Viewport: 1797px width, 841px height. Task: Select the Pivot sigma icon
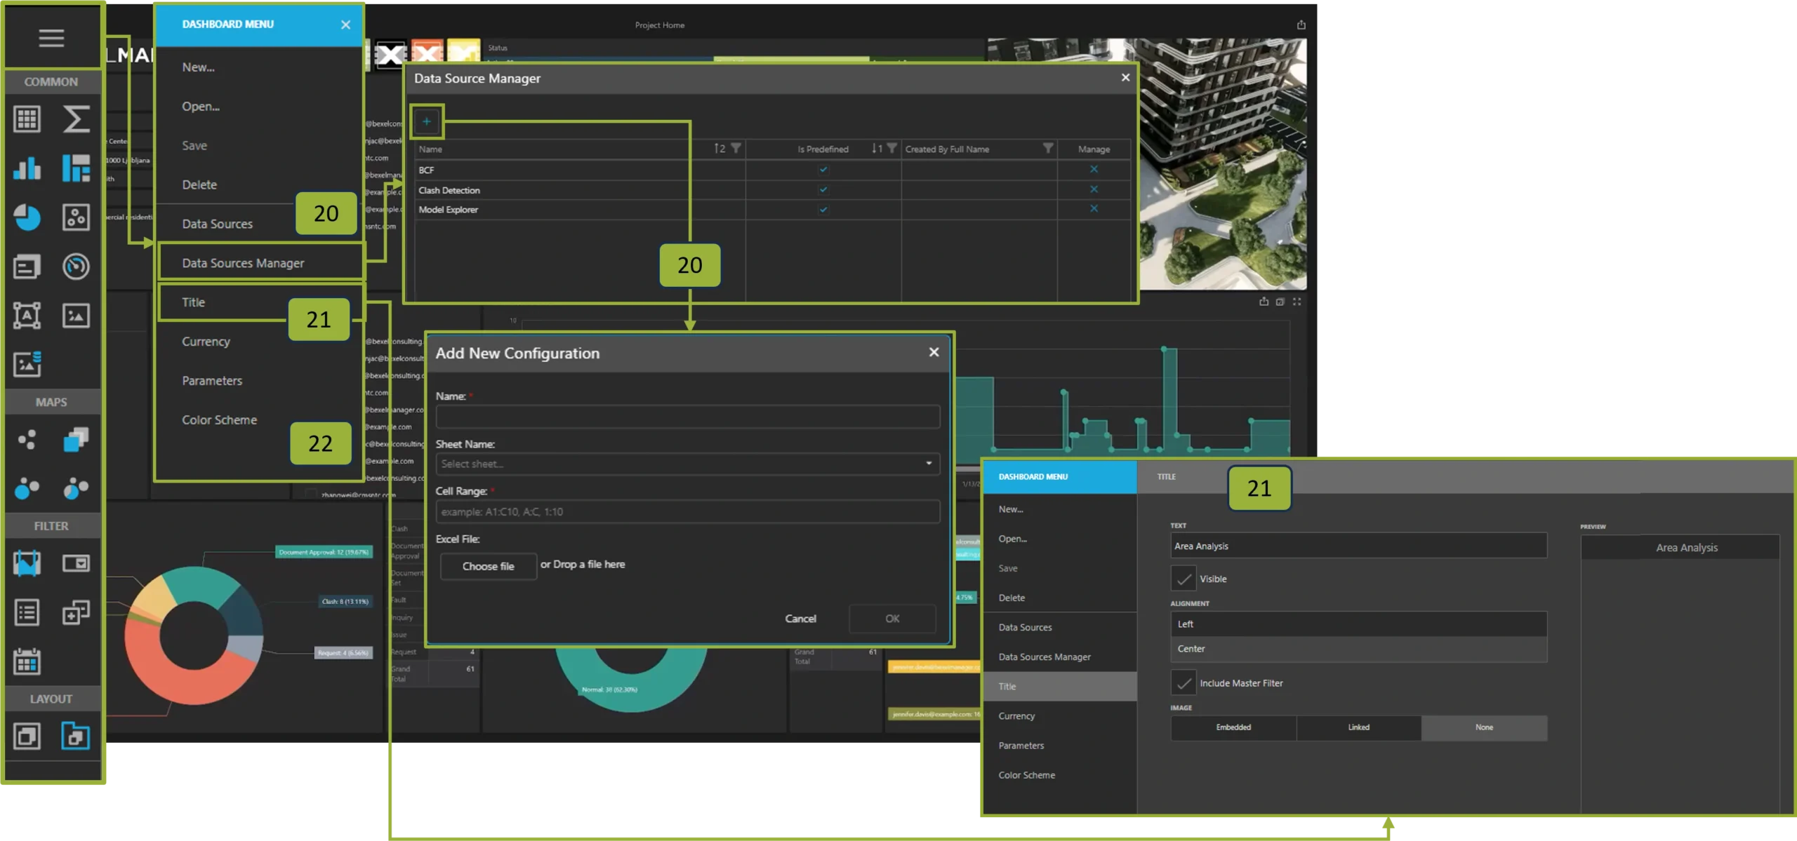(x=76, y=119)
